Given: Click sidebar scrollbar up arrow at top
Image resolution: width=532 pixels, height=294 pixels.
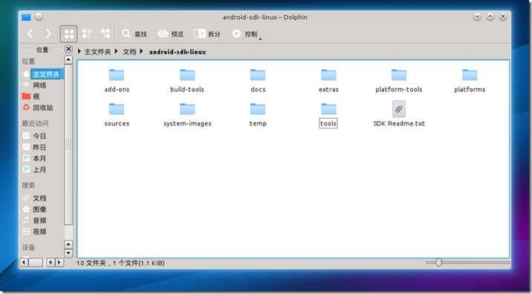Looking at the screenshot, I should [x=68, y=60].
